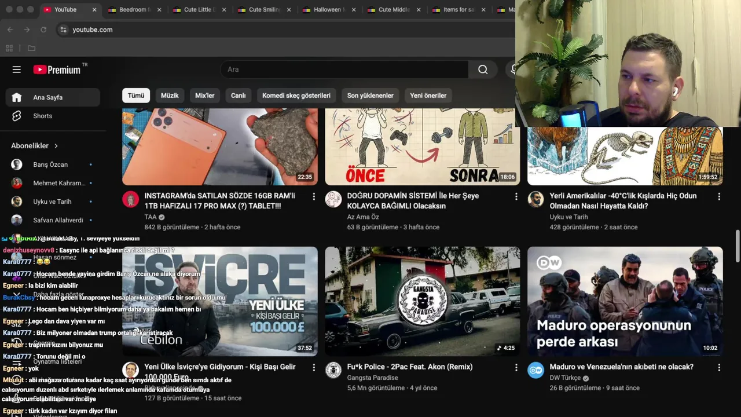Open the Maduro operasyonunun perde arkası thumbnail

click(x=625, y=301)
